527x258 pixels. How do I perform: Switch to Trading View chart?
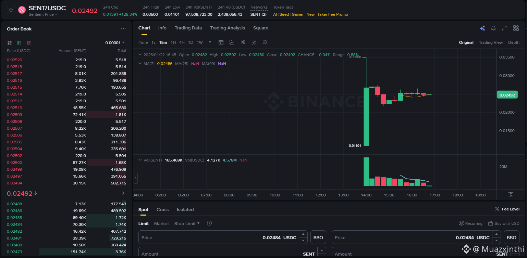(x=491, y=42)
